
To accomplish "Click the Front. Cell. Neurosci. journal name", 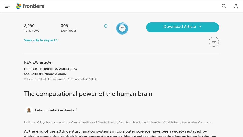I will (39, 69).
